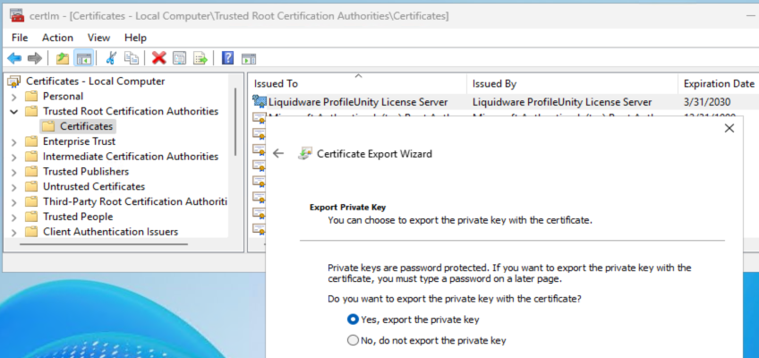Image resolution: width=759 pixels, height=358 pixels.
Task: Close the Certificate Export Wizard dialog
Action: (x=729, y=128)
